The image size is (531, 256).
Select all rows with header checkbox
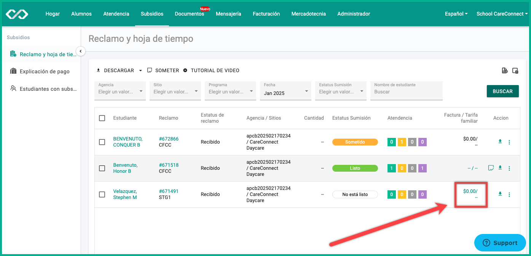pos(102,118)
